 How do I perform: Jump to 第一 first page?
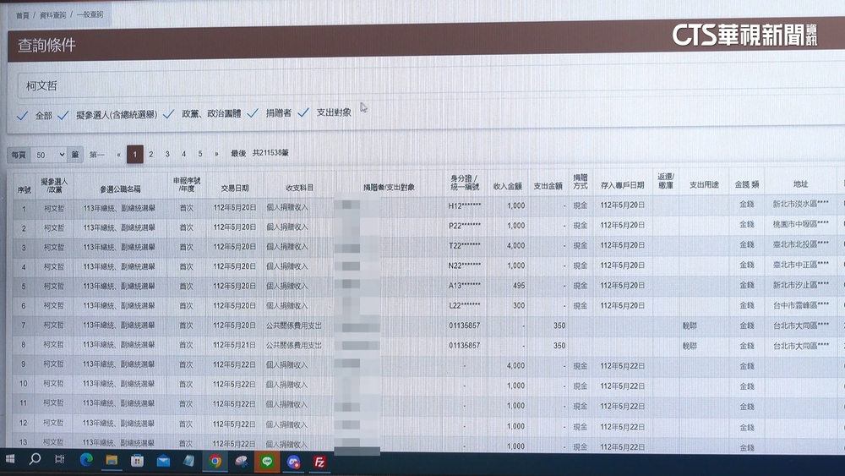[x=97, y=155]
